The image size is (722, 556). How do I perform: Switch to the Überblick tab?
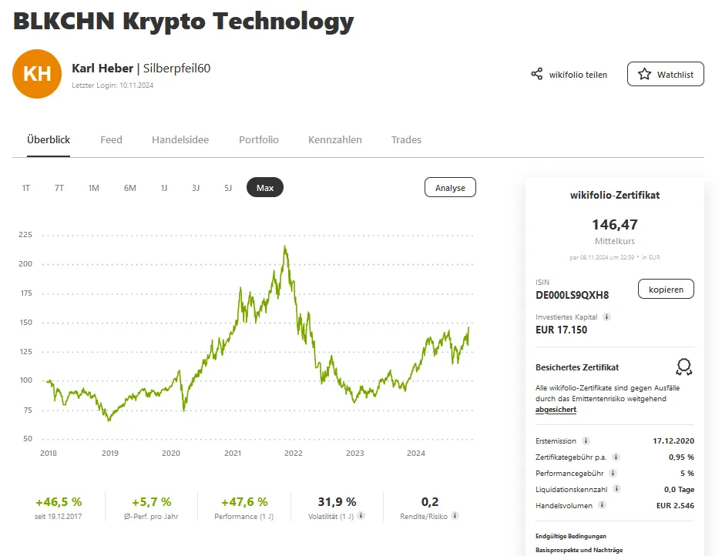coord(49,140)
